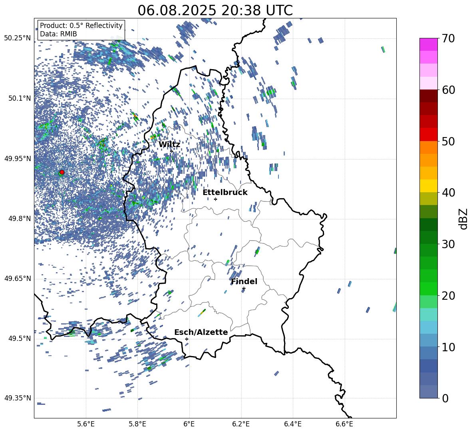Click longitude label 5.8°E
473x432 pixels.
click(137, 424)
